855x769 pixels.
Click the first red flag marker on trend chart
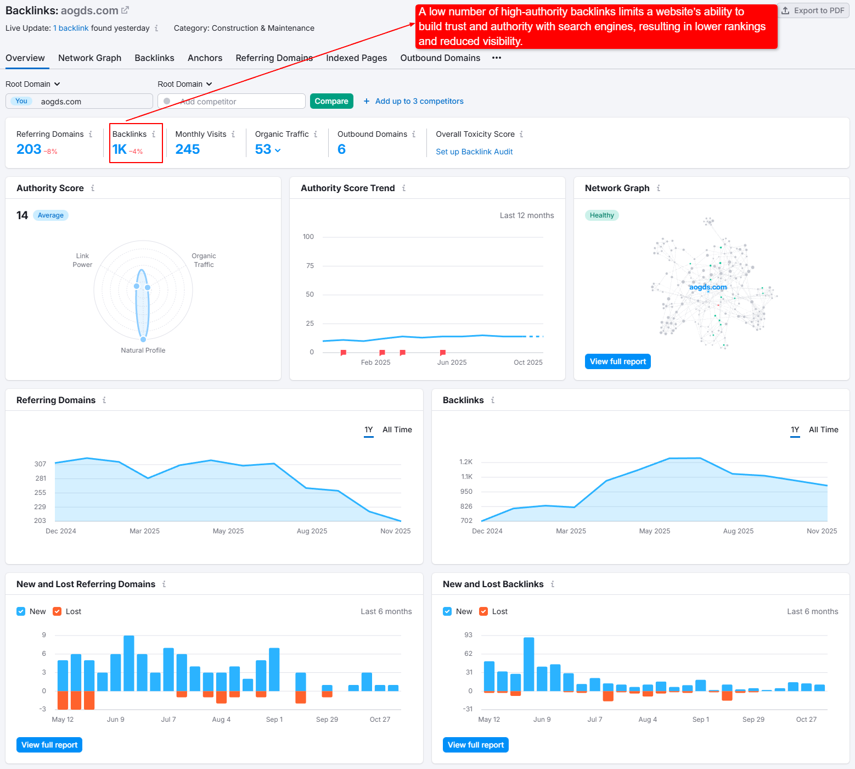[344, 353]
